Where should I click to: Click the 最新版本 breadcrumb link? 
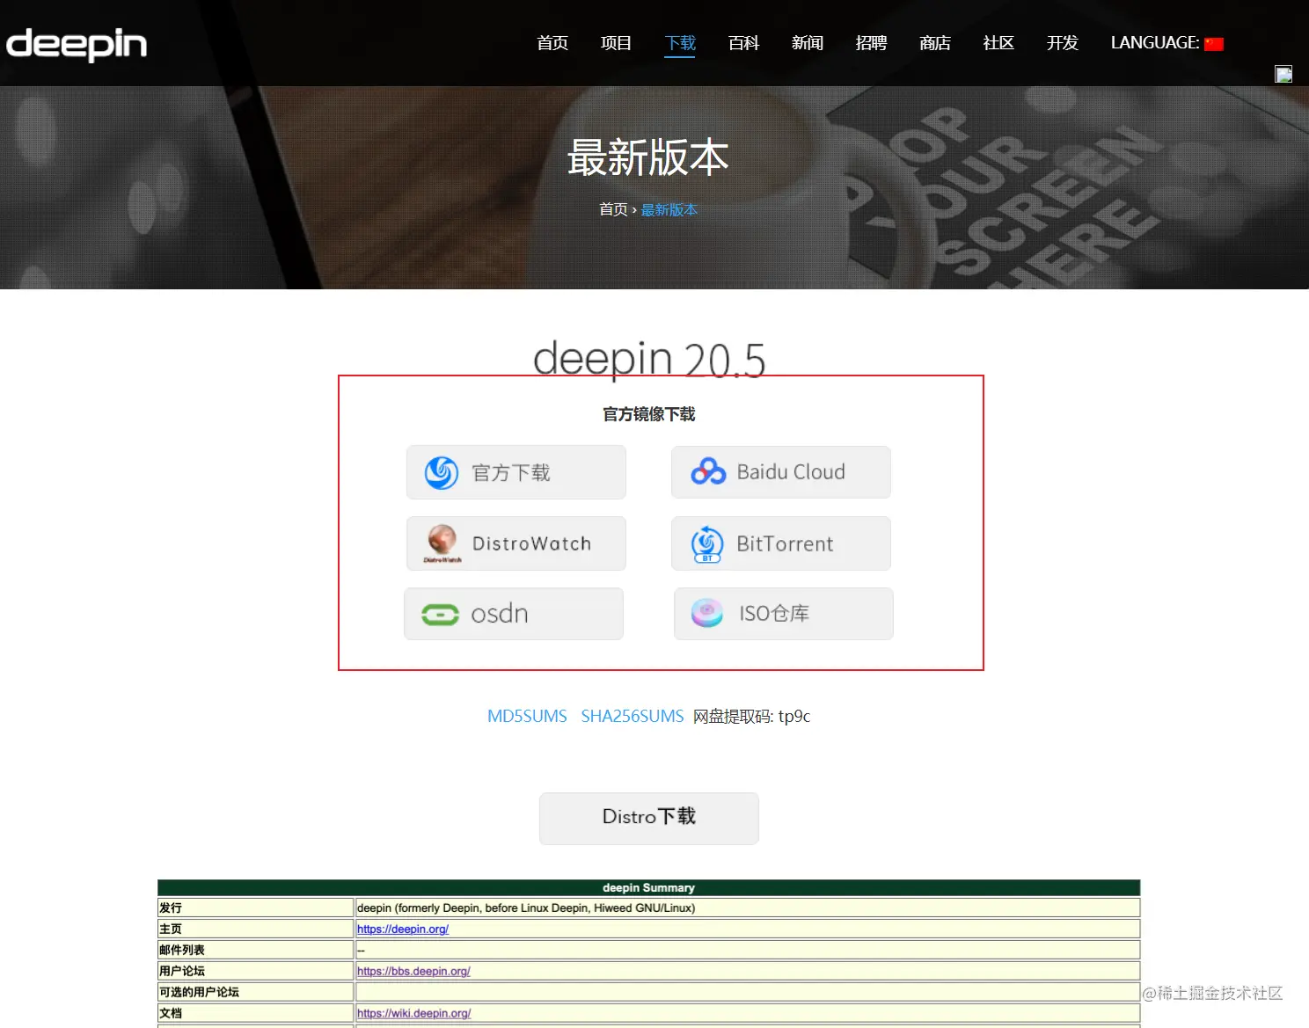pyautogui.click(x=669, y=209)
